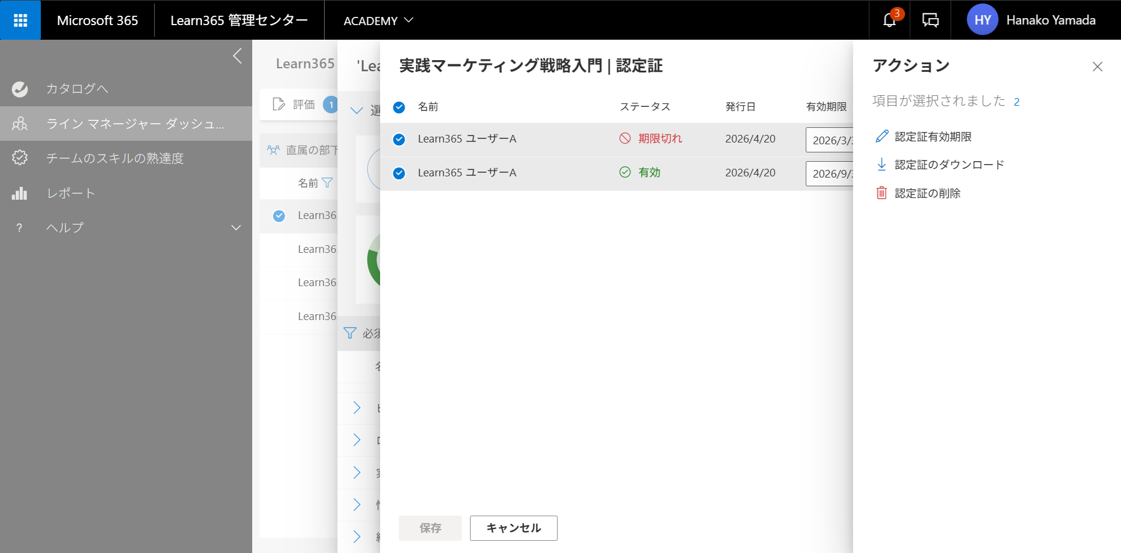
Task: Click the 評価 edit document icon
Action: pyautogui.click(x=279, y=105)
